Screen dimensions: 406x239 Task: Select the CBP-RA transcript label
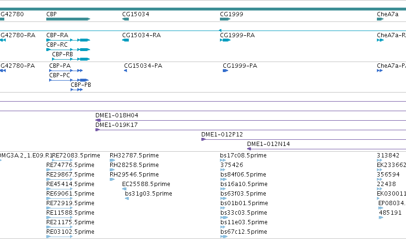coord(57,35)
